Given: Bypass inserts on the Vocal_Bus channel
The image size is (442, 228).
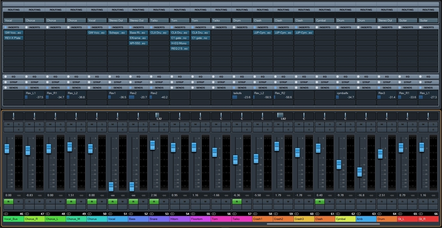Looking at the screenshot, I should 6,27.
